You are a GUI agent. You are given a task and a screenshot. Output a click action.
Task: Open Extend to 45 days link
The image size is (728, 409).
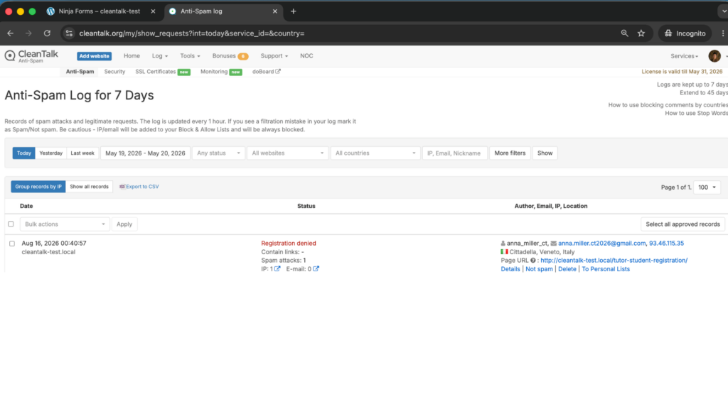point(703,93)
